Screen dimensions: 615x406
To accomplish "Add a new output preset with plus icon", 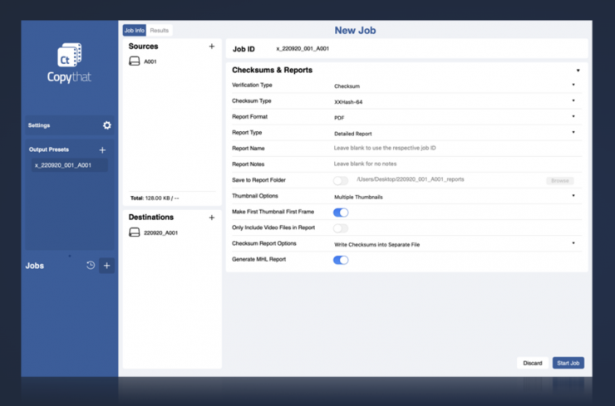I will coord(102,150).
